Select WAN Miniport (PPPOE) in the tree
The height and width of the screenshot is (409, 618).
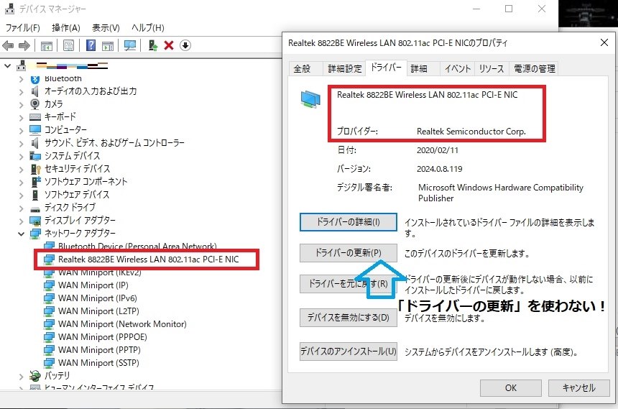(103, 337)
